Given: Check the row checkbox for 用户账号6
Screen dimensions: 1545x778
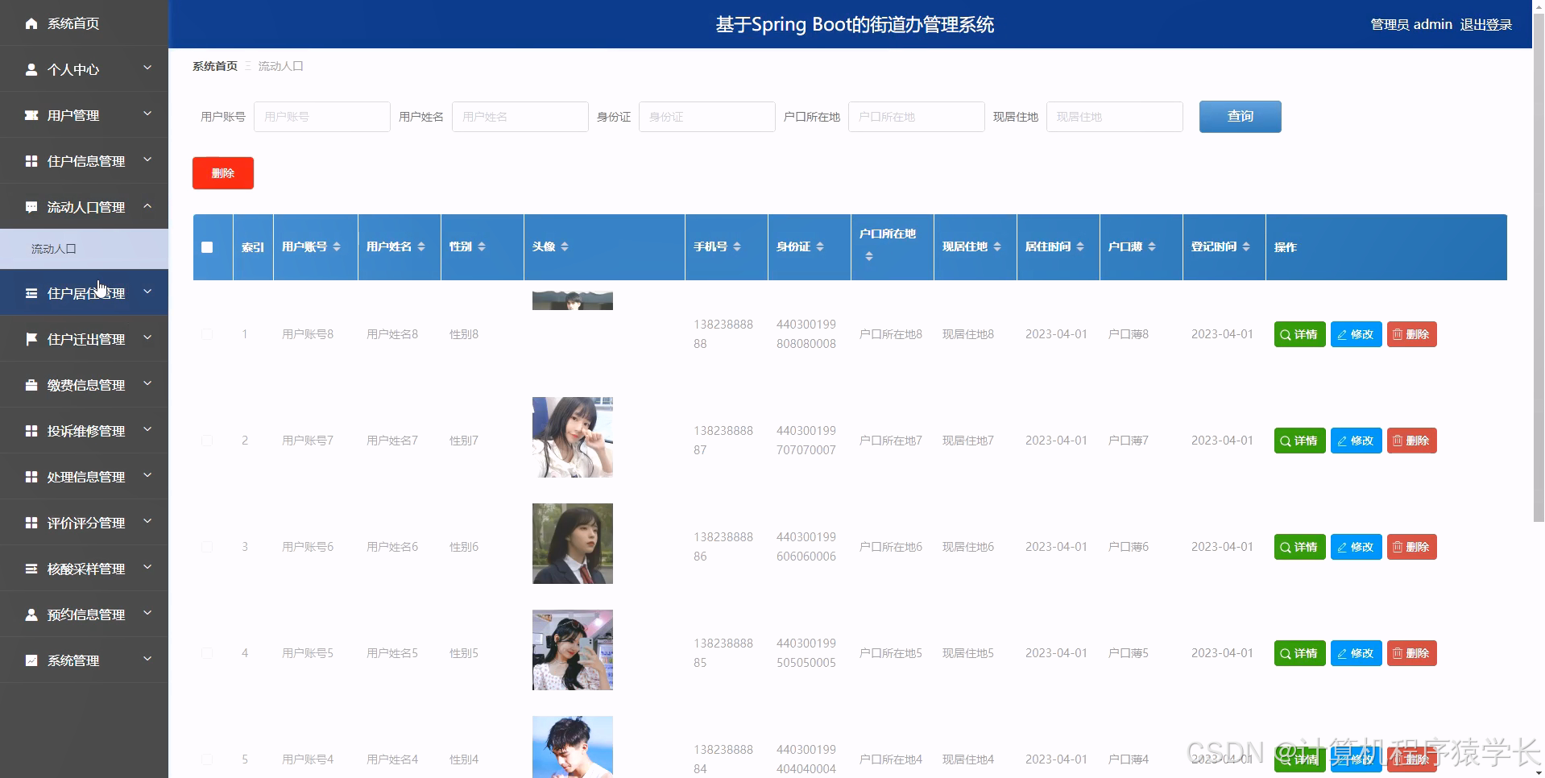Looking at the screenshot, I should (207, 547).
